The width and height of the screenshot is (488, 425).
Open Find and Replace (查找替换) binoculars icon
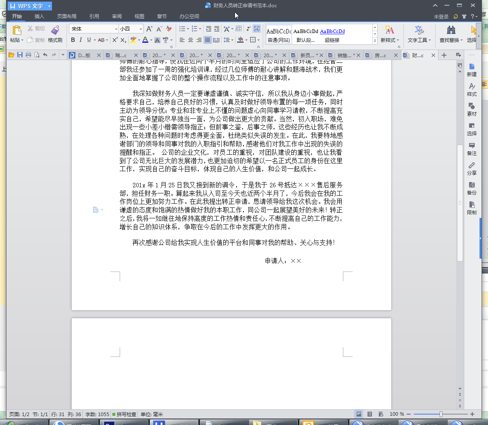click(x=451, y=30)
